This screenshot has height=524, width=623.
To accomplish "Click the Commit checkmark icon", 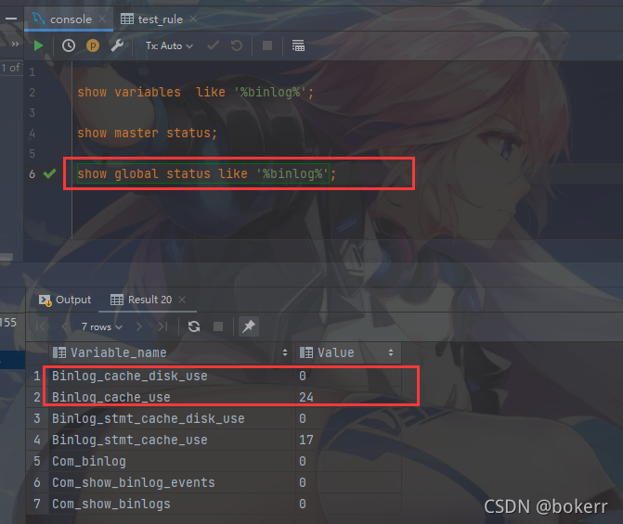I will pos(213,46).
